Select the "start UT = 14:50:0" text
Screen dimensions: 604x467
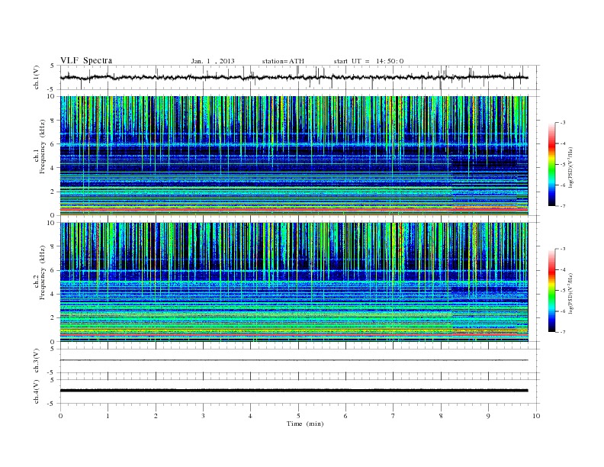tap(368, 61)
